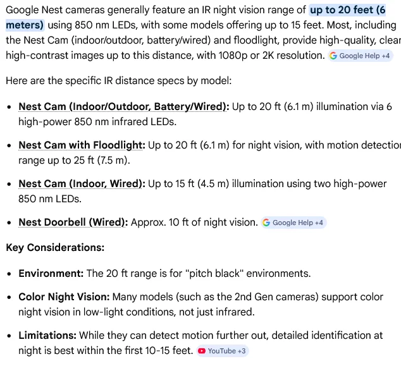The height and width of the screenshot is (366, 401).
Task: Click the 'Key Considerations:' heading
Action: 55,248
